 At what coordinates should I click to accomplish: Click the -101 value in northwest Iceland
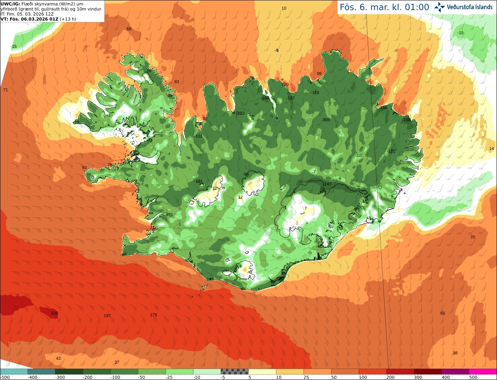pos(198,136)
